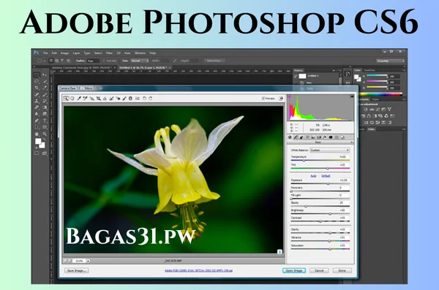Rotate image clockwise in Camera Raw

151,99
